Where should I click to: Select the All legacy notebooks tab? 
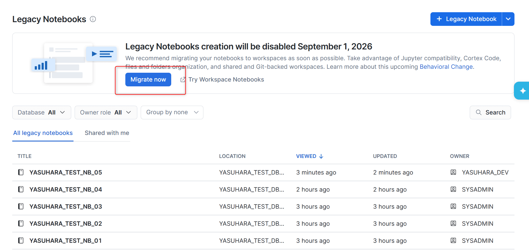[43, 133]
